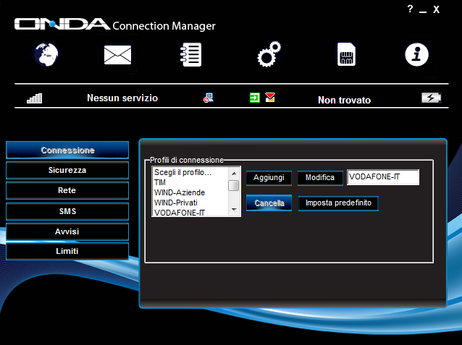Click the disconnected network status icon

pyautogui.click(x=209, y=98)
